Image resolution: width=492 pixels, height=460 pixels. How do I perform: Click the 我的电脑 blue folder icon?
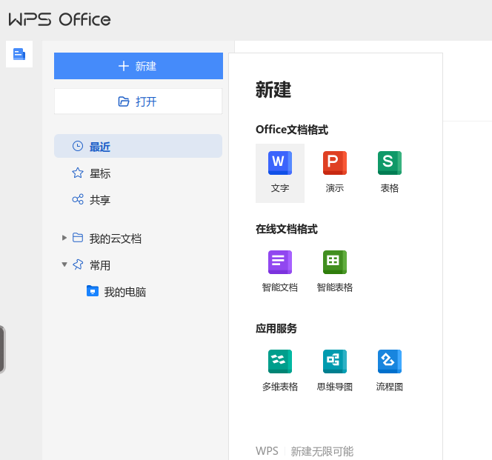tap(93, 291)
